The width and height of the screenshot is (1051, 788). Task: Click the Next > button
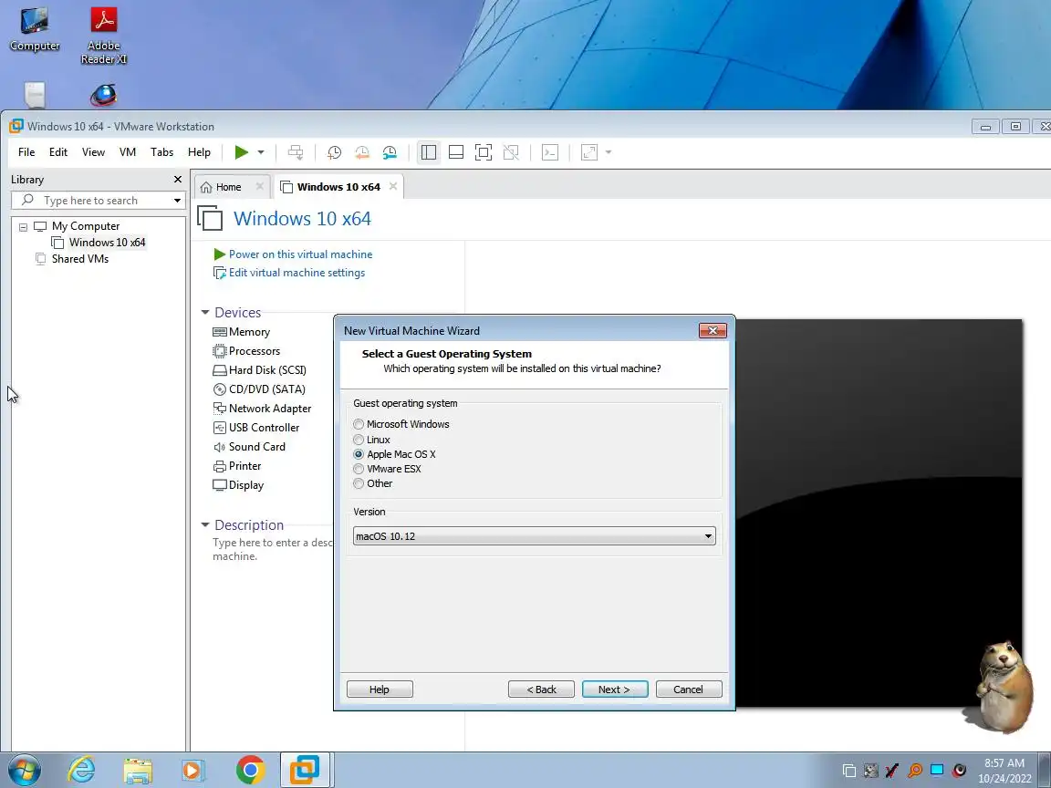[615, 689]
